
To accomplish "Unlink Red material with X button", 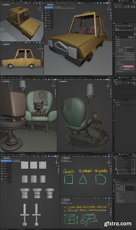I will coord(132,37).
